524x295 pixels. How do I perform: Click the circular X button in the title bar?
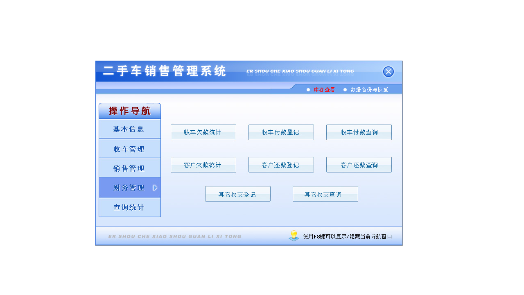388,72
